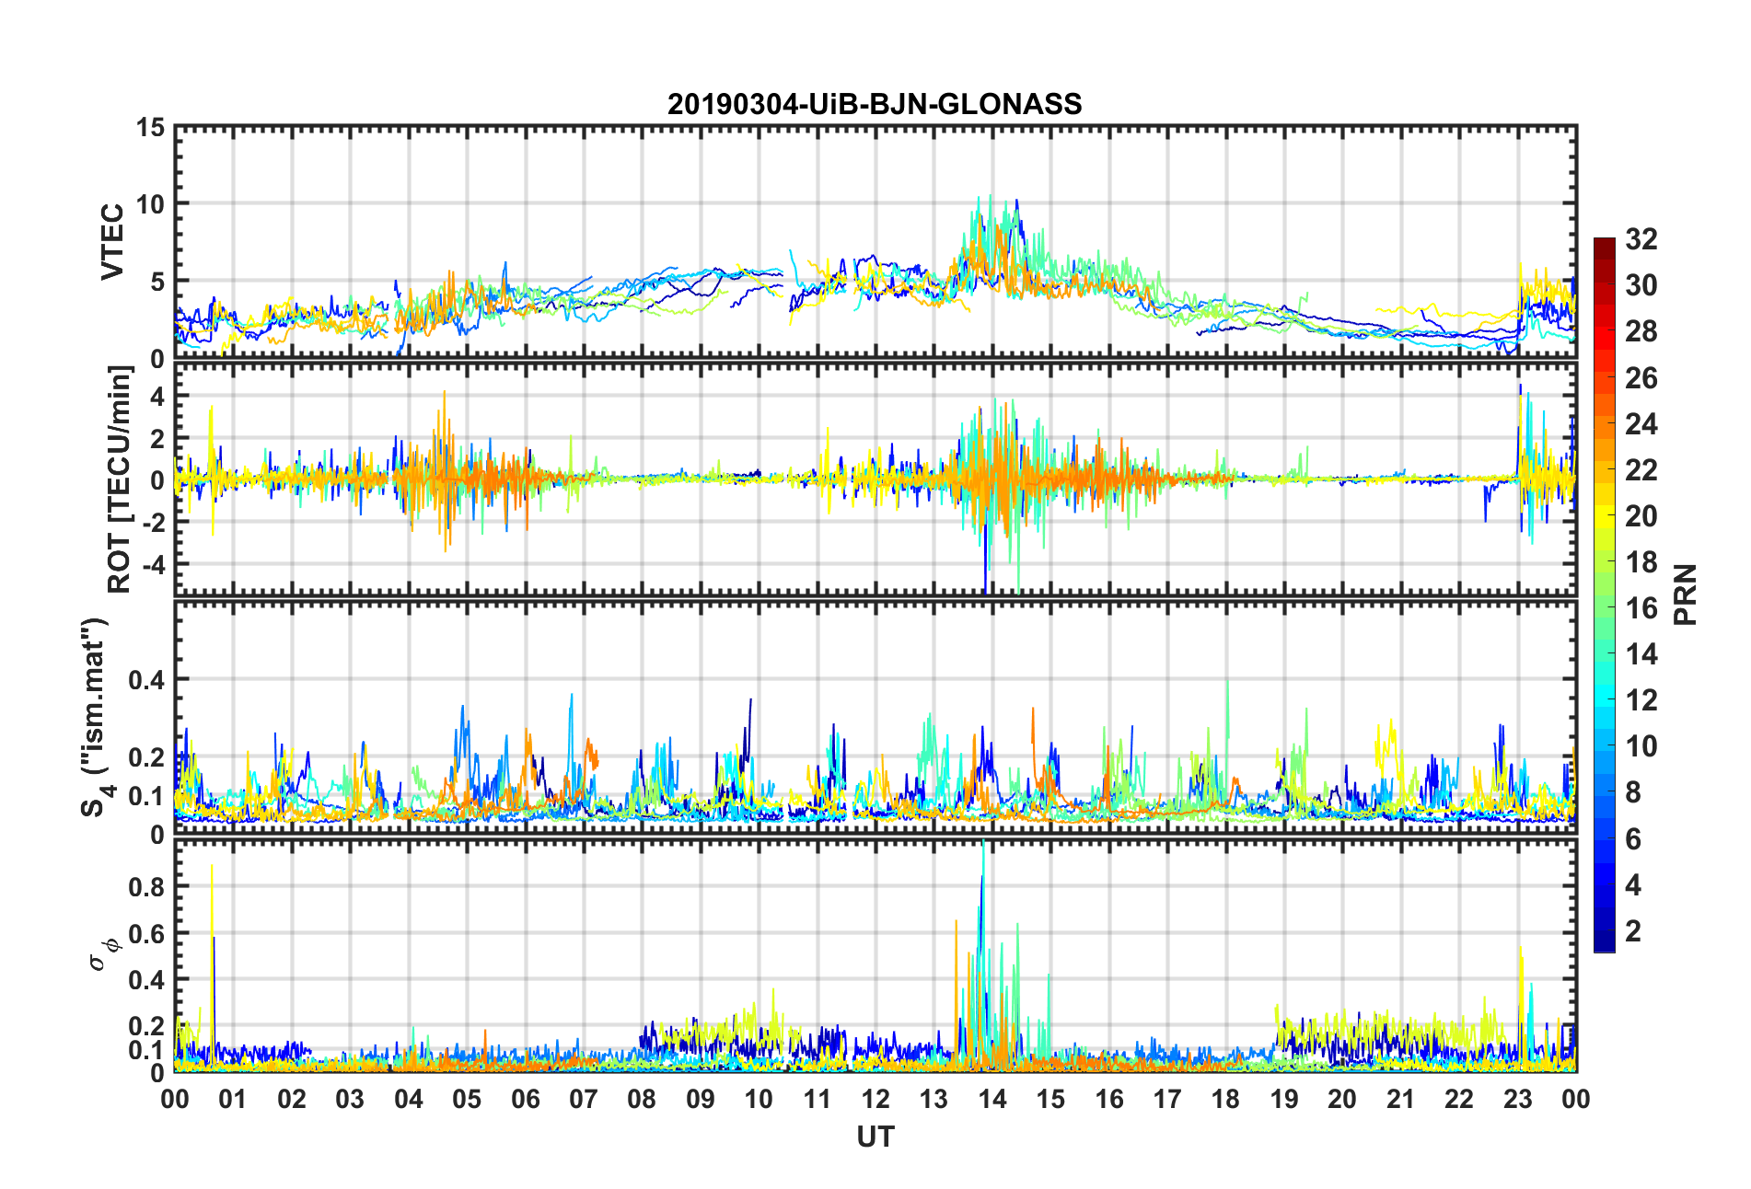Click colorbar tick label 16
Viewport: 1751px width, 1189px height.
(1641, 608)
